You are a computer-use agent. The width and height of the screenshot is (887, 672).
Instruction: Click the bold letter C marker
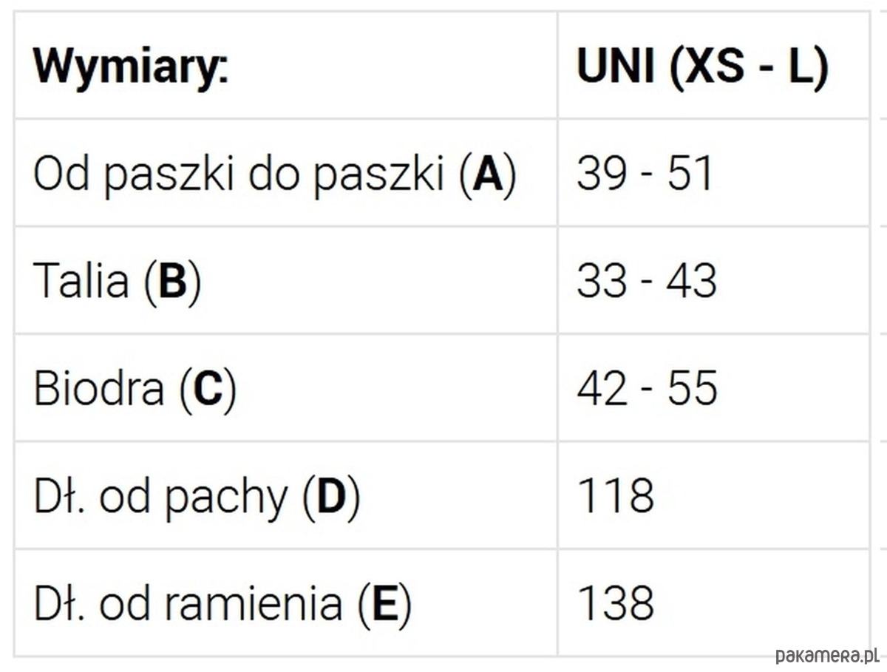click(208, 389)
